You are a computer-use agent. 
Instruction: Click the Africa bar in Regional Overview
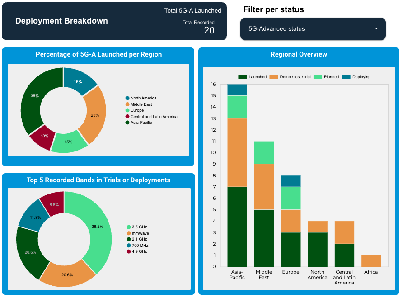[371, 261]
